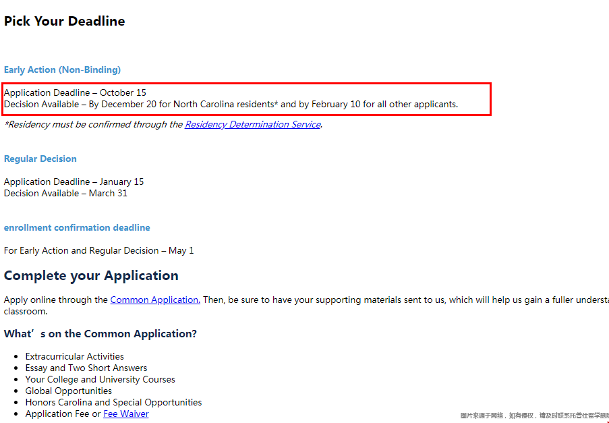Open the Common Application link
Screen dimensions: 609x423
(154, 300)
